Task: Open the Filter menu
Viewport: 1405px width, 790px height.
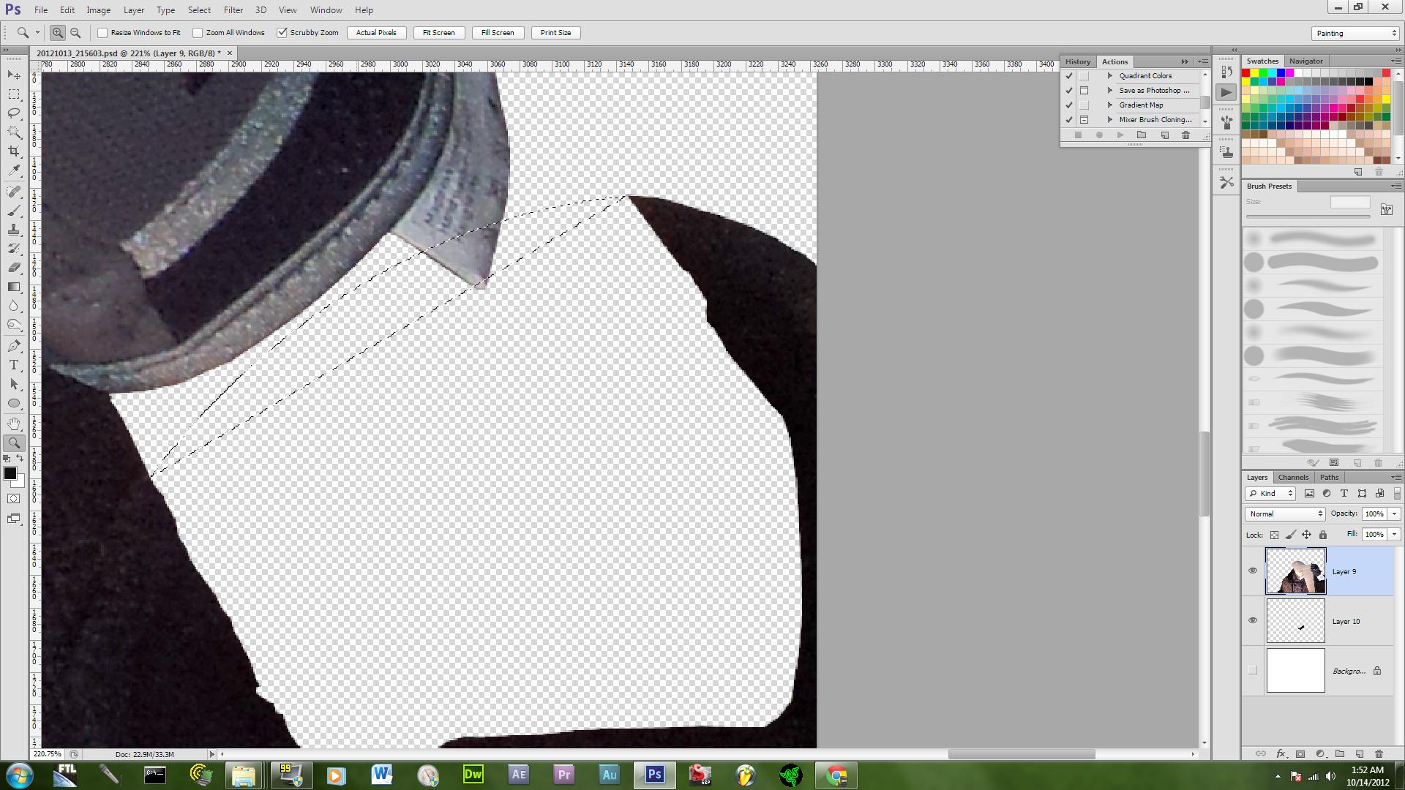Action: tap(233, 10)
